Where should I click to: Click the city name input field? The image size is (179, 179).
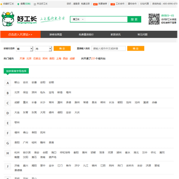click(108, 48)
